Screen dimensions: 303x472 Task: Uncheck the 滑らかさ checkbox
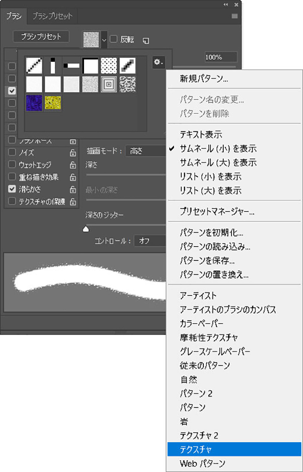click(x=12, y=189)
